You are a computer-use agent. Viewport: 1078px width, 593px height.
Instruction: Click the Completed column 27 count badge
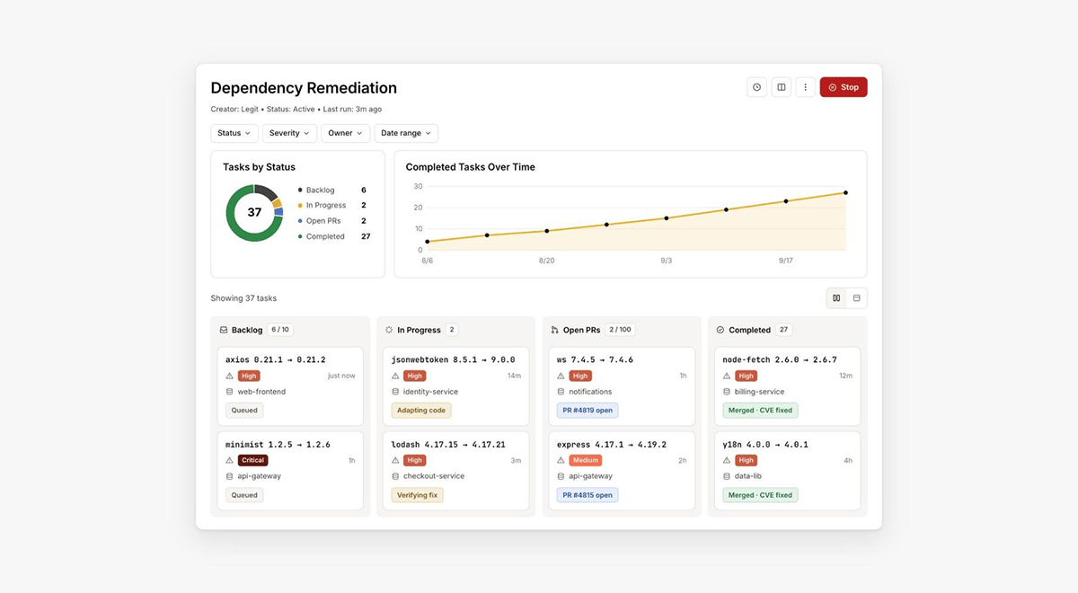click(x=783, y=330)
